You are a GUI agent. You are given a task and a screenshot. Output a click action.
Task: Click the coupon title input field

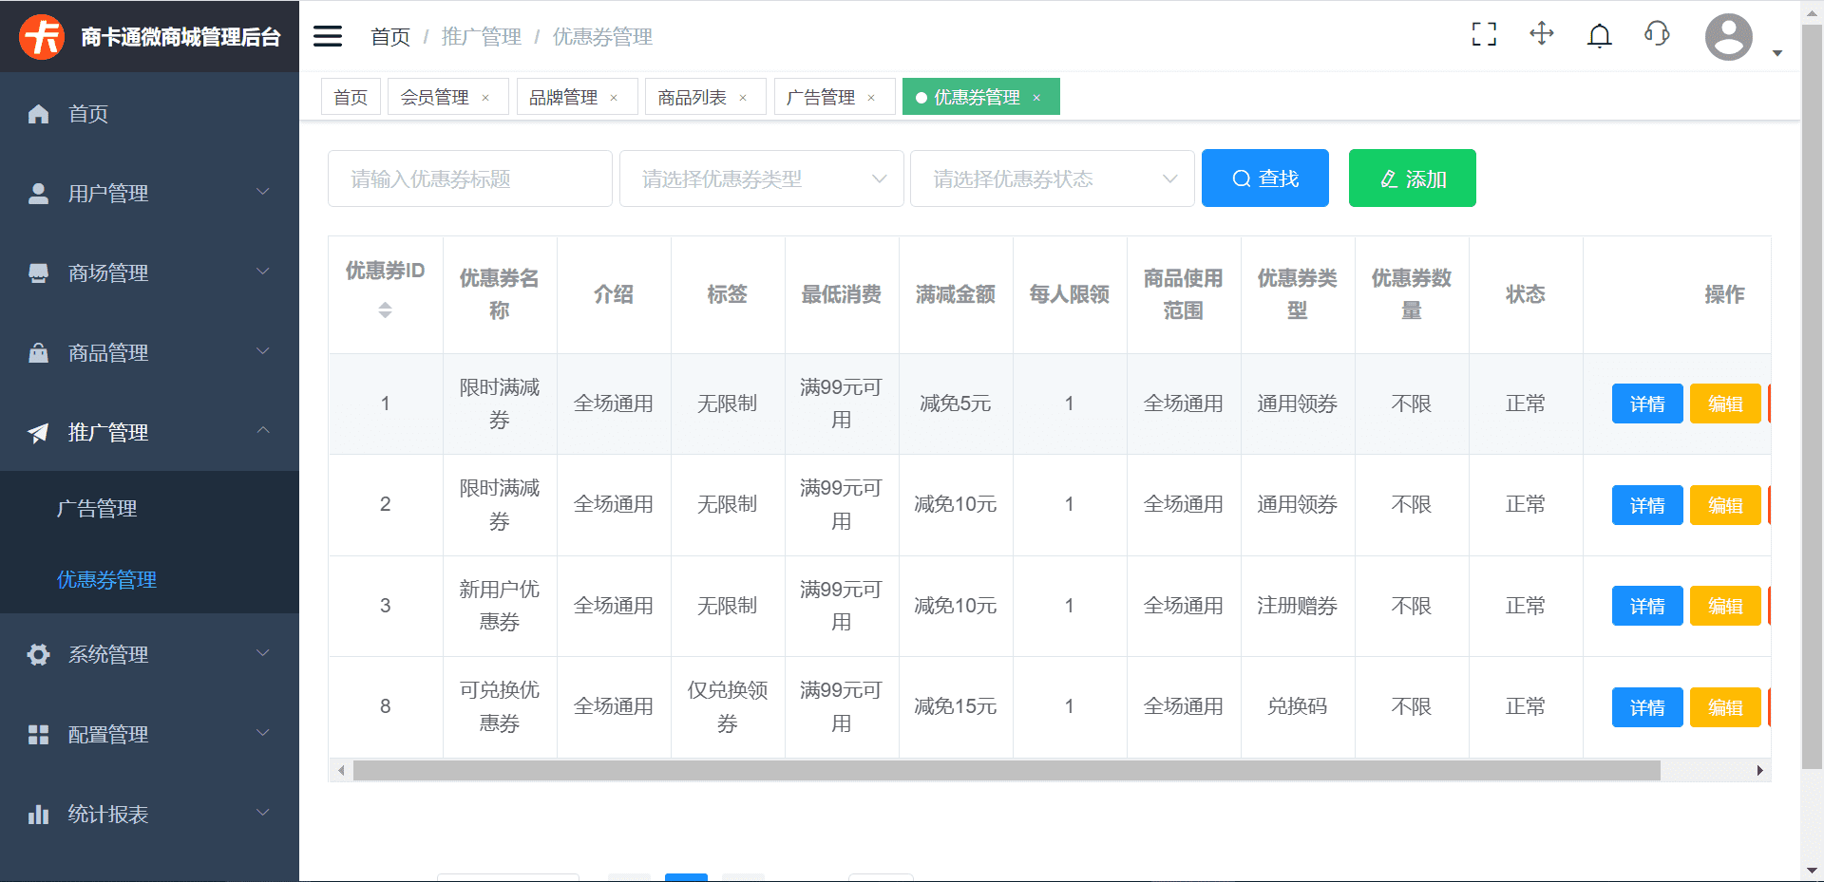pos(469,178)
